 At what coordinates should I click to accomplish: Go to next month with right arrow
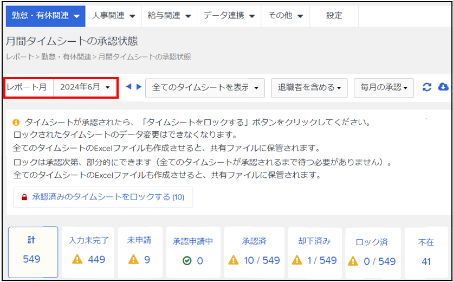[x=139, y=86]
